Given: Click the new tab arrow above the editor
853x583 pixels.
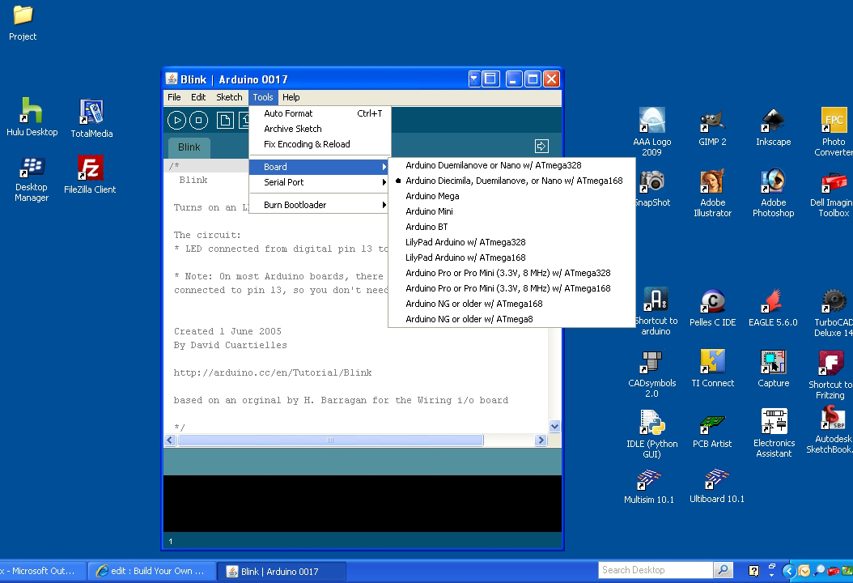Looking at the screenshot, I should coord(541,147).
